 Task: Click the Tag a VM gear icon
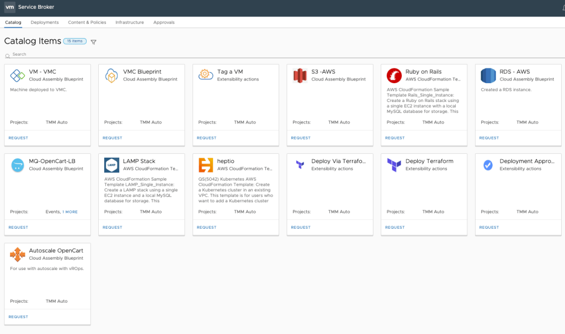coord(205,75)
